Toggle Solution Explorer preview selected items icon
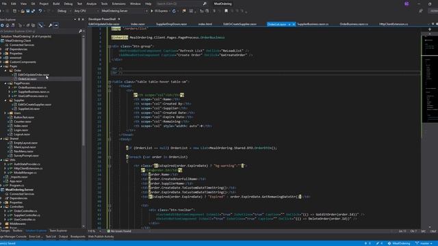 [56, 25]
